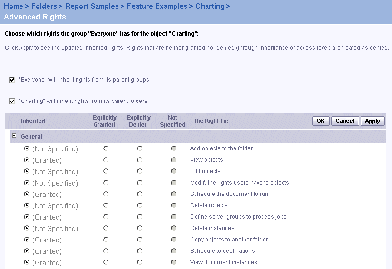Choose Explicitly Granted for Copy objects to another folder

pyautogui.click(x=106, y=240)
